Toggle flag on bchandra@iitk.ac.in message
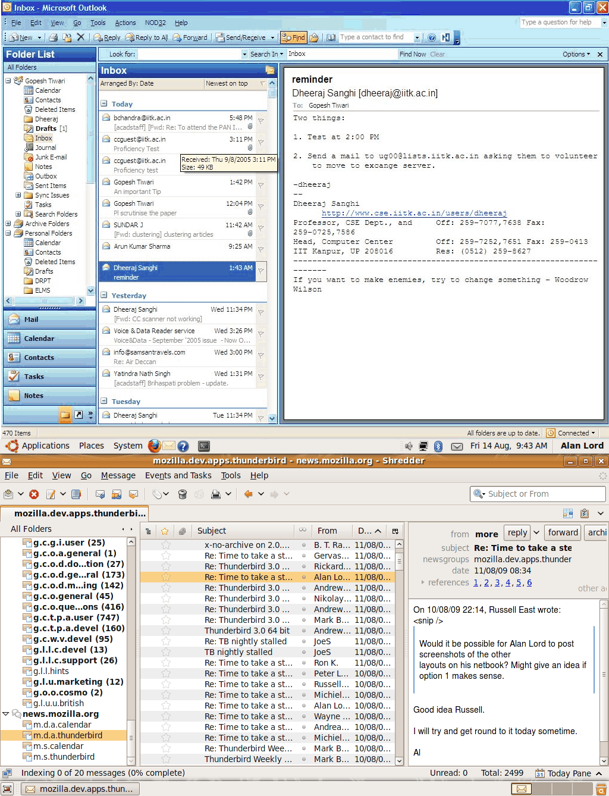 click(x=260, y=121)
